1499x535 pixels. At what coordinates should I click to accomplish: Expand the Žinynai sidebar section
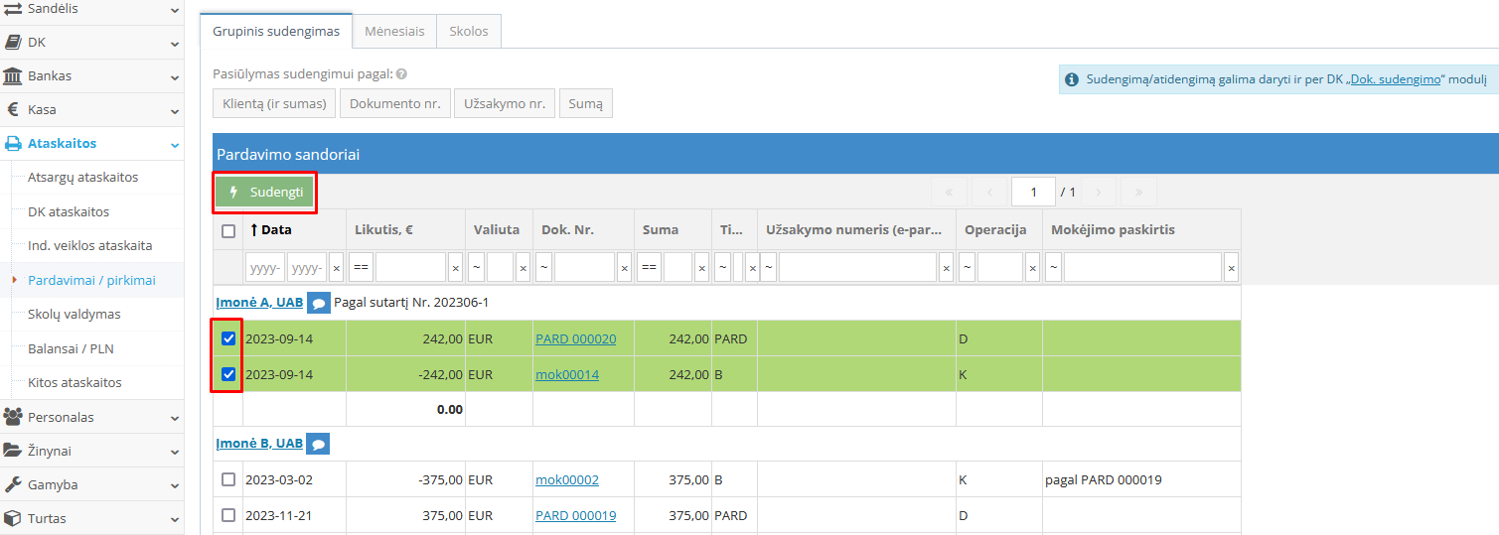pos(91,451)
